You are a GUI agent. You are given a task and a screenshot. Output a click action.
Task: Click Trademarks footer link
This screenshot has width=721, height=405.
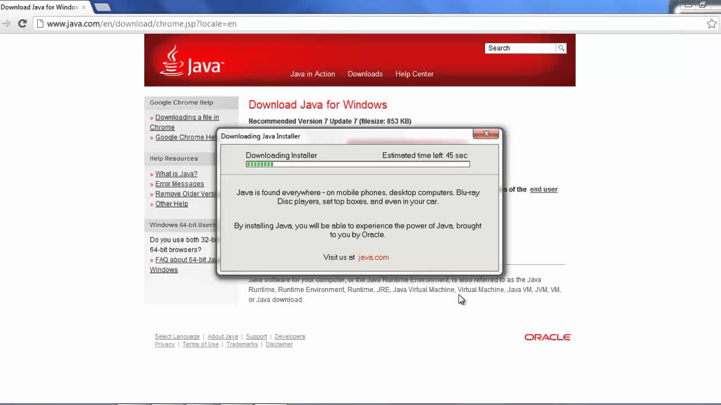coord(242,345)
